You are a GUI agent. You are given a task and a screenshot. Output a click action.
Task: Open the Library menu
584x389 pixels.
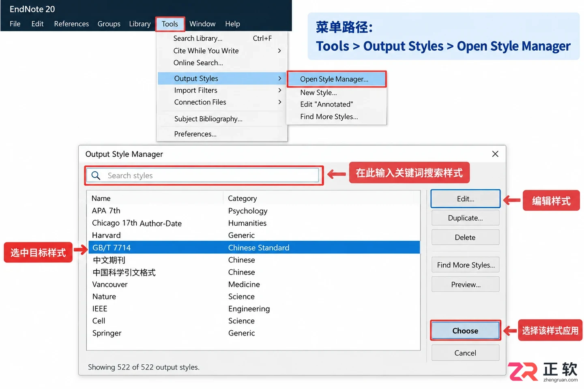coord(140,24)
